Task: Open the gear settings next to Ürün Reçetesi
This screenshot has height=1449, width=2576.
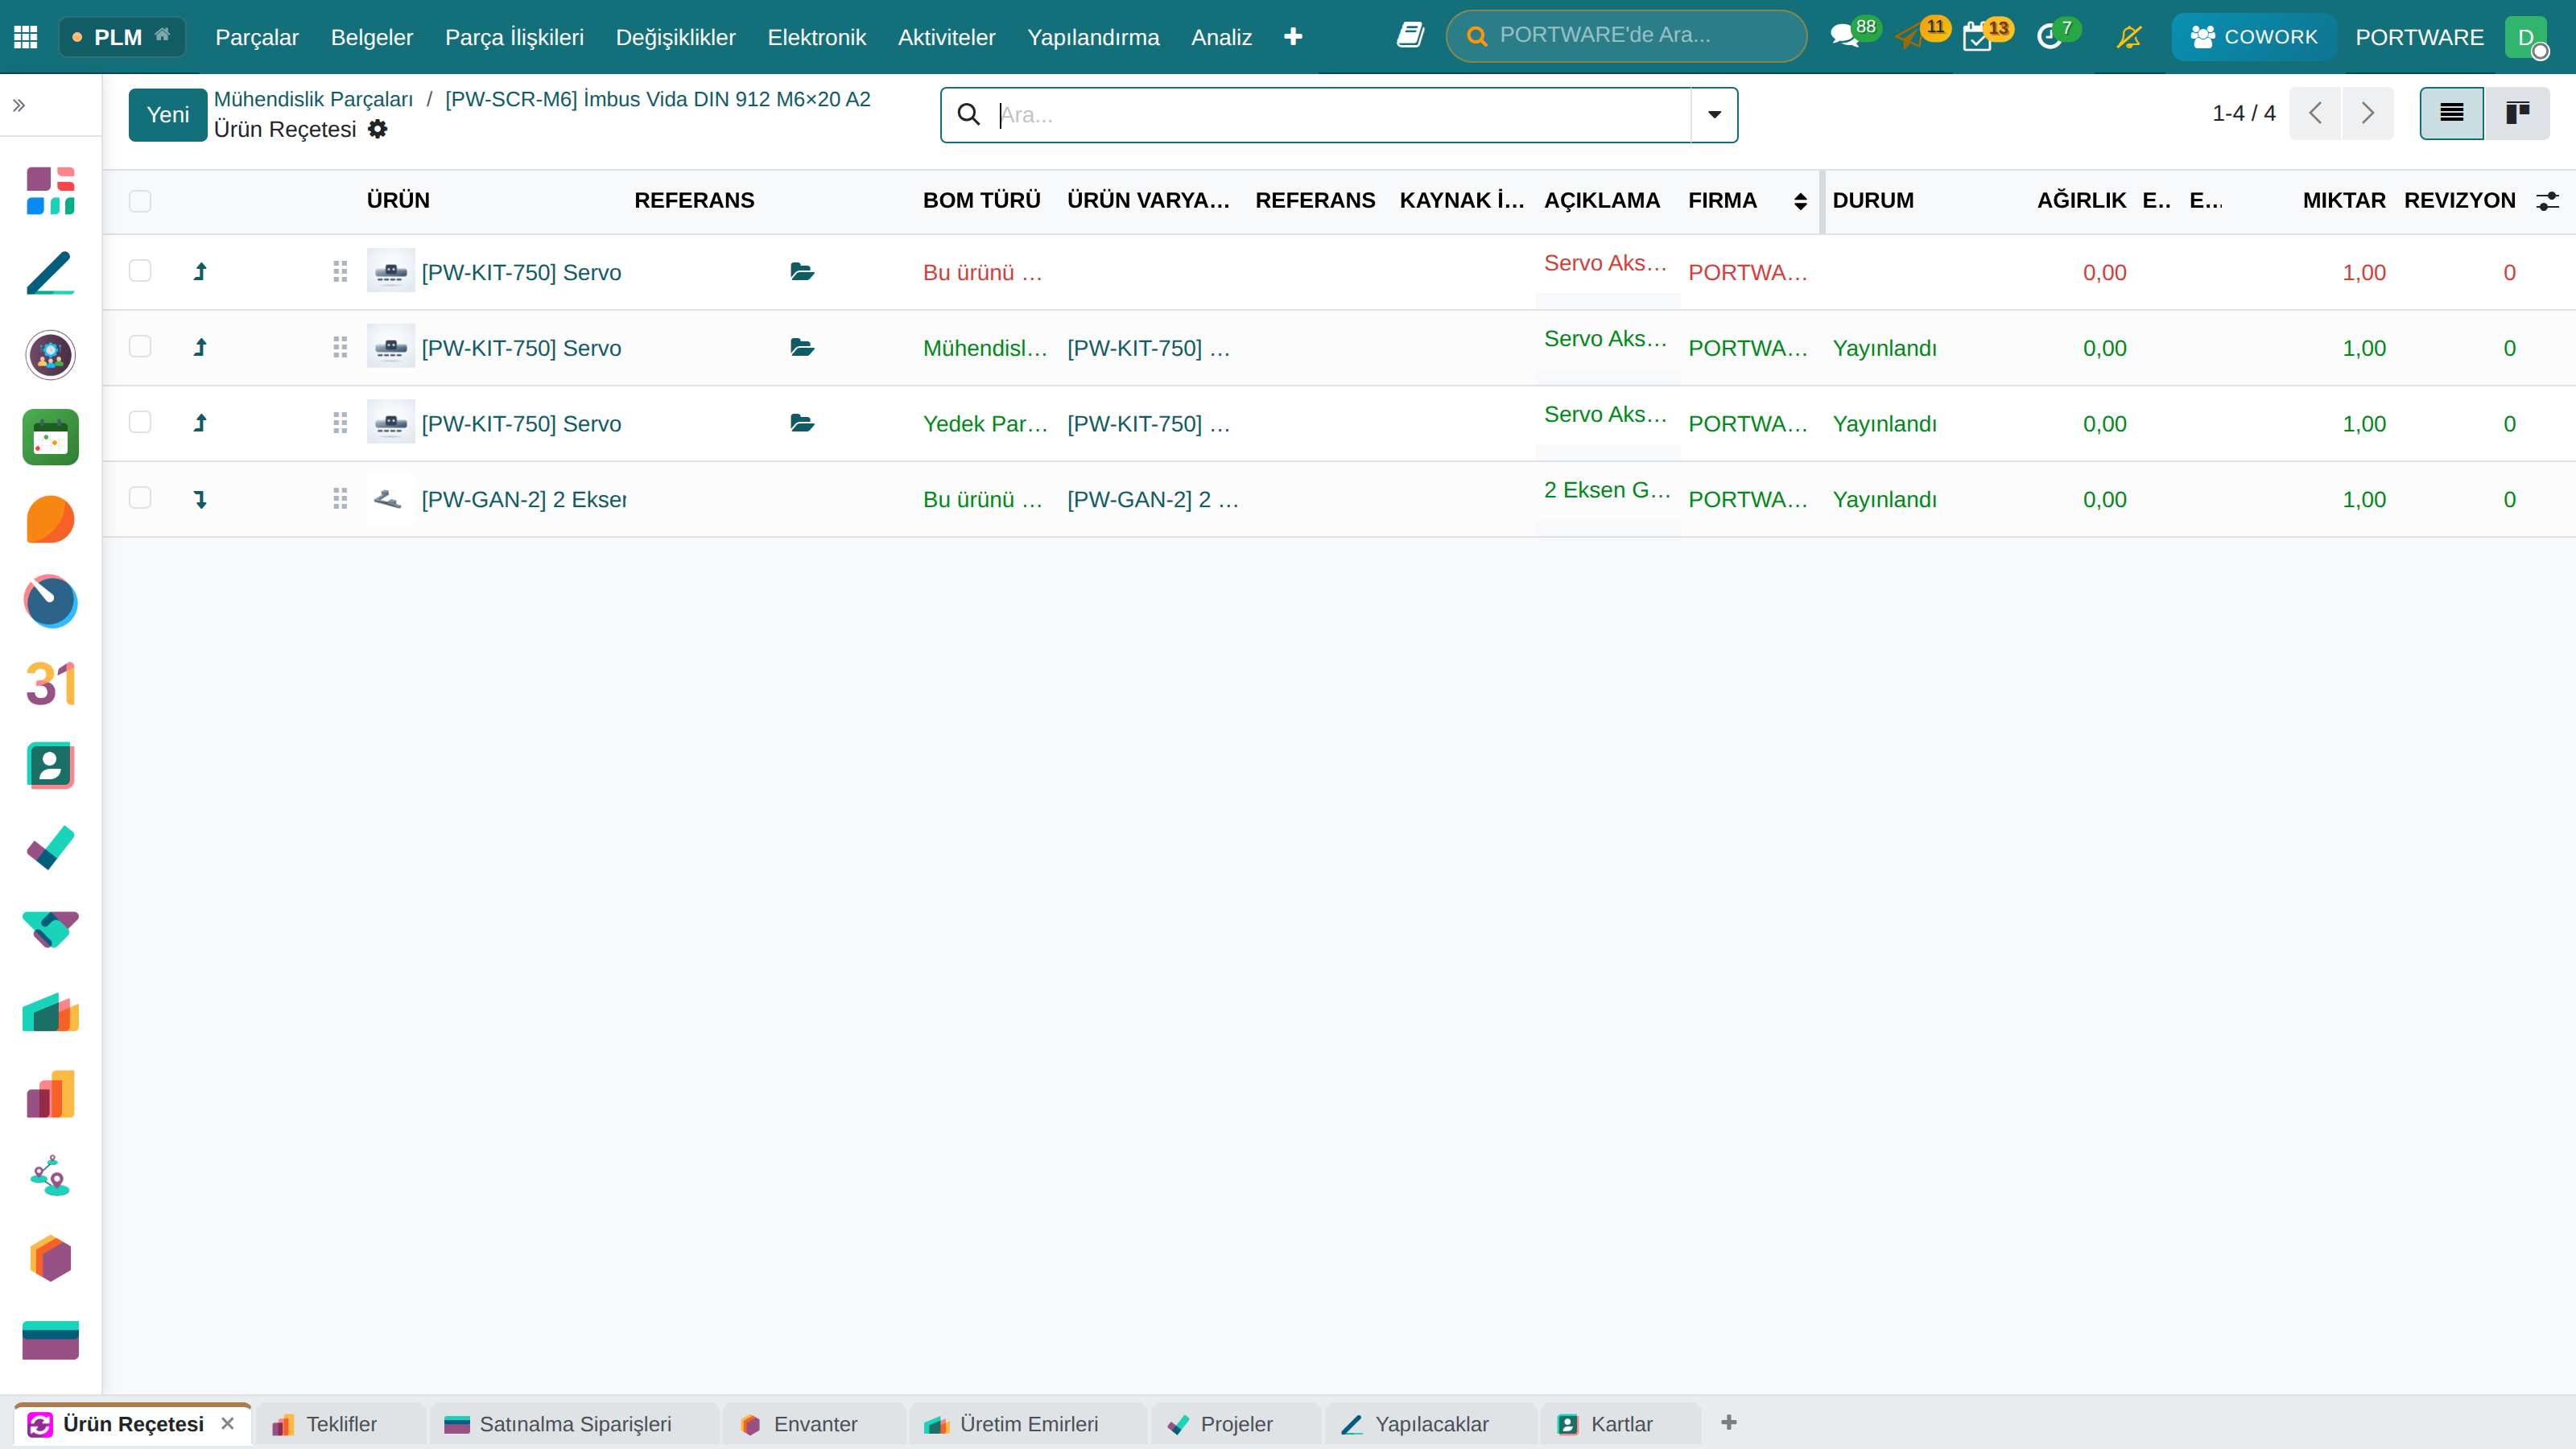Action: click(x=378, y=129)
